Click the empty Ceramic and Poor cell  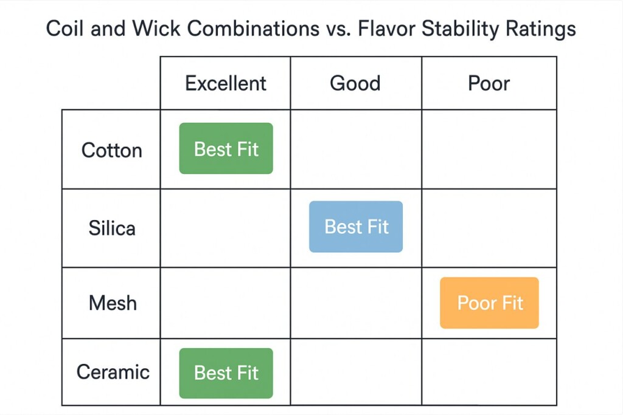[489, 372]
